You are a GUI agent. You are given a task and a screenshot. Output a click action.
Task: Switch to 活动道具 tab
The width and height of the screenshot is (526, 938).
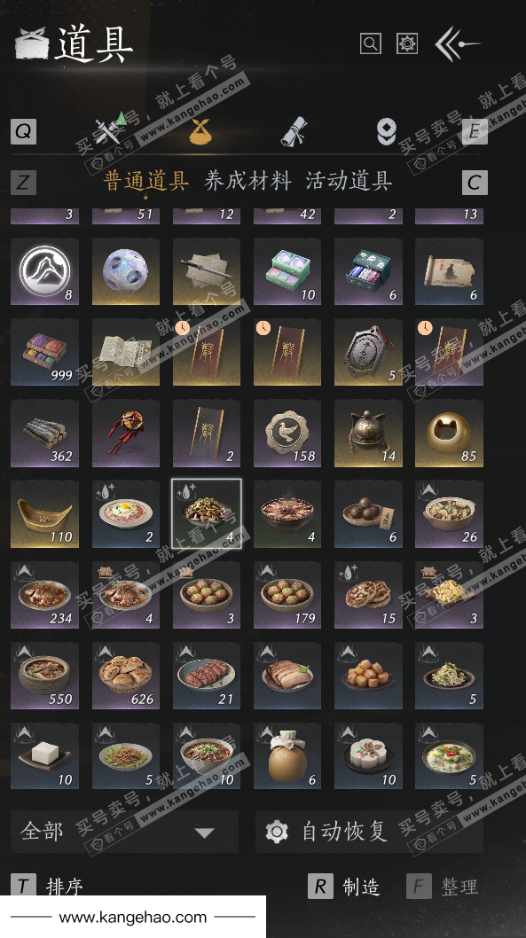[x=349, y=180]
